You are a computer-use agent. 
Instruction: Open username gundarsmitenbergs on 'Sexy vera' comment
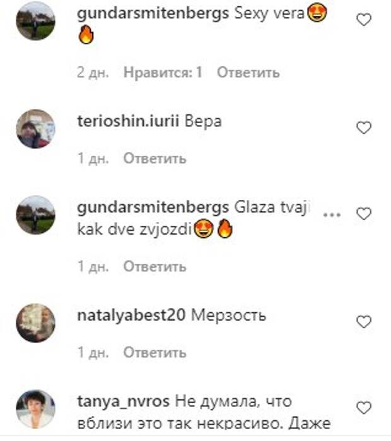click(x=153, y=13)
